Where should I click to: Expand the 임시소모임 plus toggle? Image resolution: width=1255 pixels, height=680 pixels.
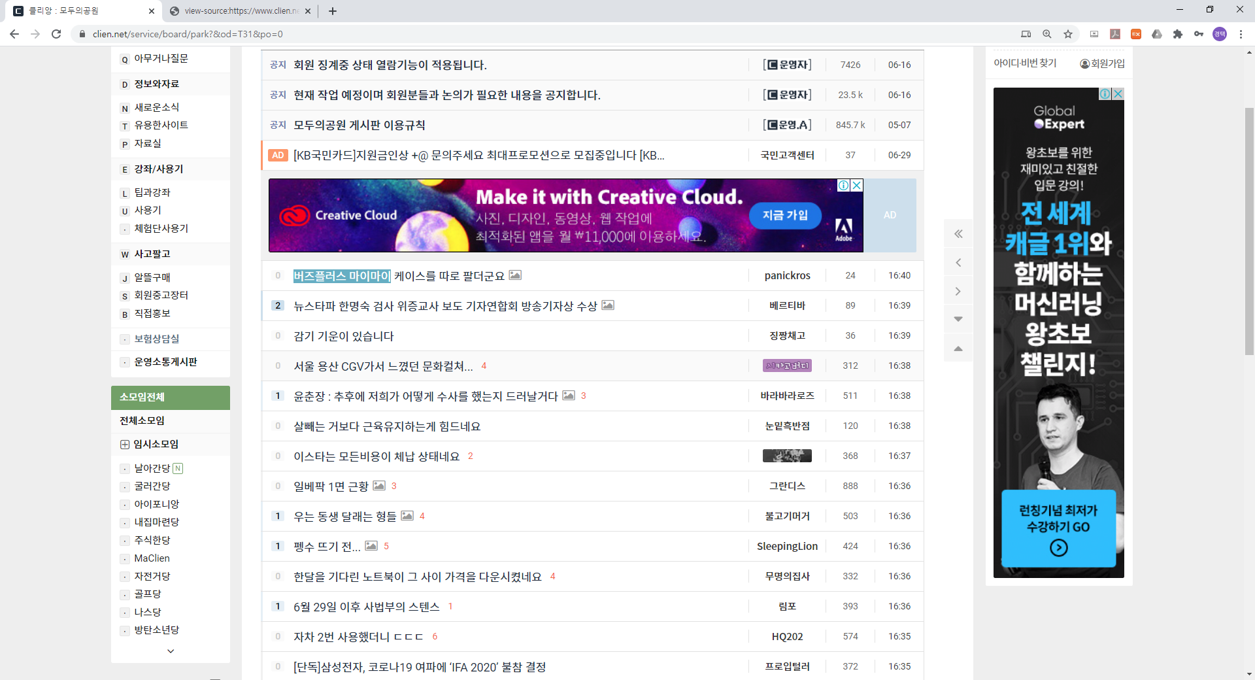pos(125,445)
